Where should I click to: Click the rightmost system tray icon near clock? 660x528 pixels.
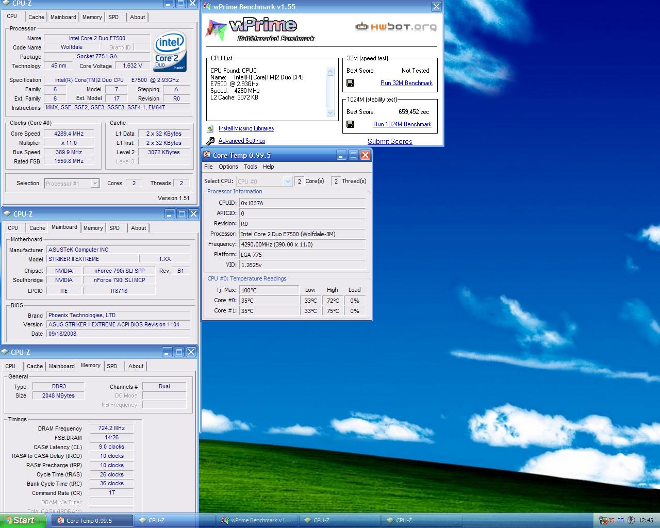pos(631,520)
